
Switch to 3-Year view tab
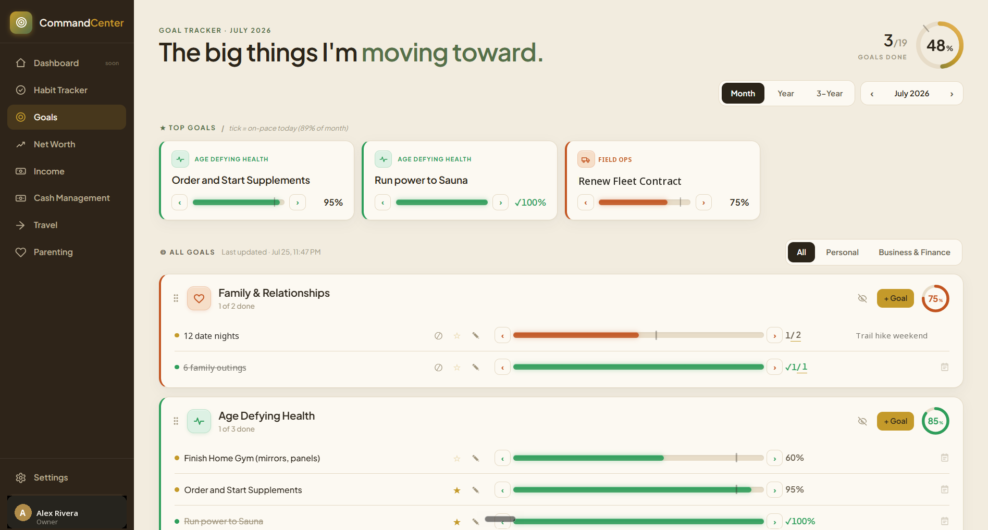[829, 93]
